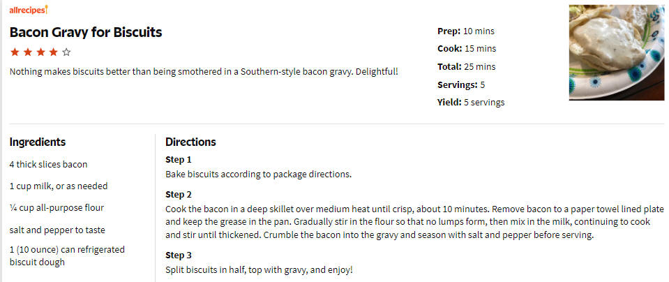This screenshot has height=282, width=669.
Task: Select the salt and pepper ingredient
Action: (57, 230)
